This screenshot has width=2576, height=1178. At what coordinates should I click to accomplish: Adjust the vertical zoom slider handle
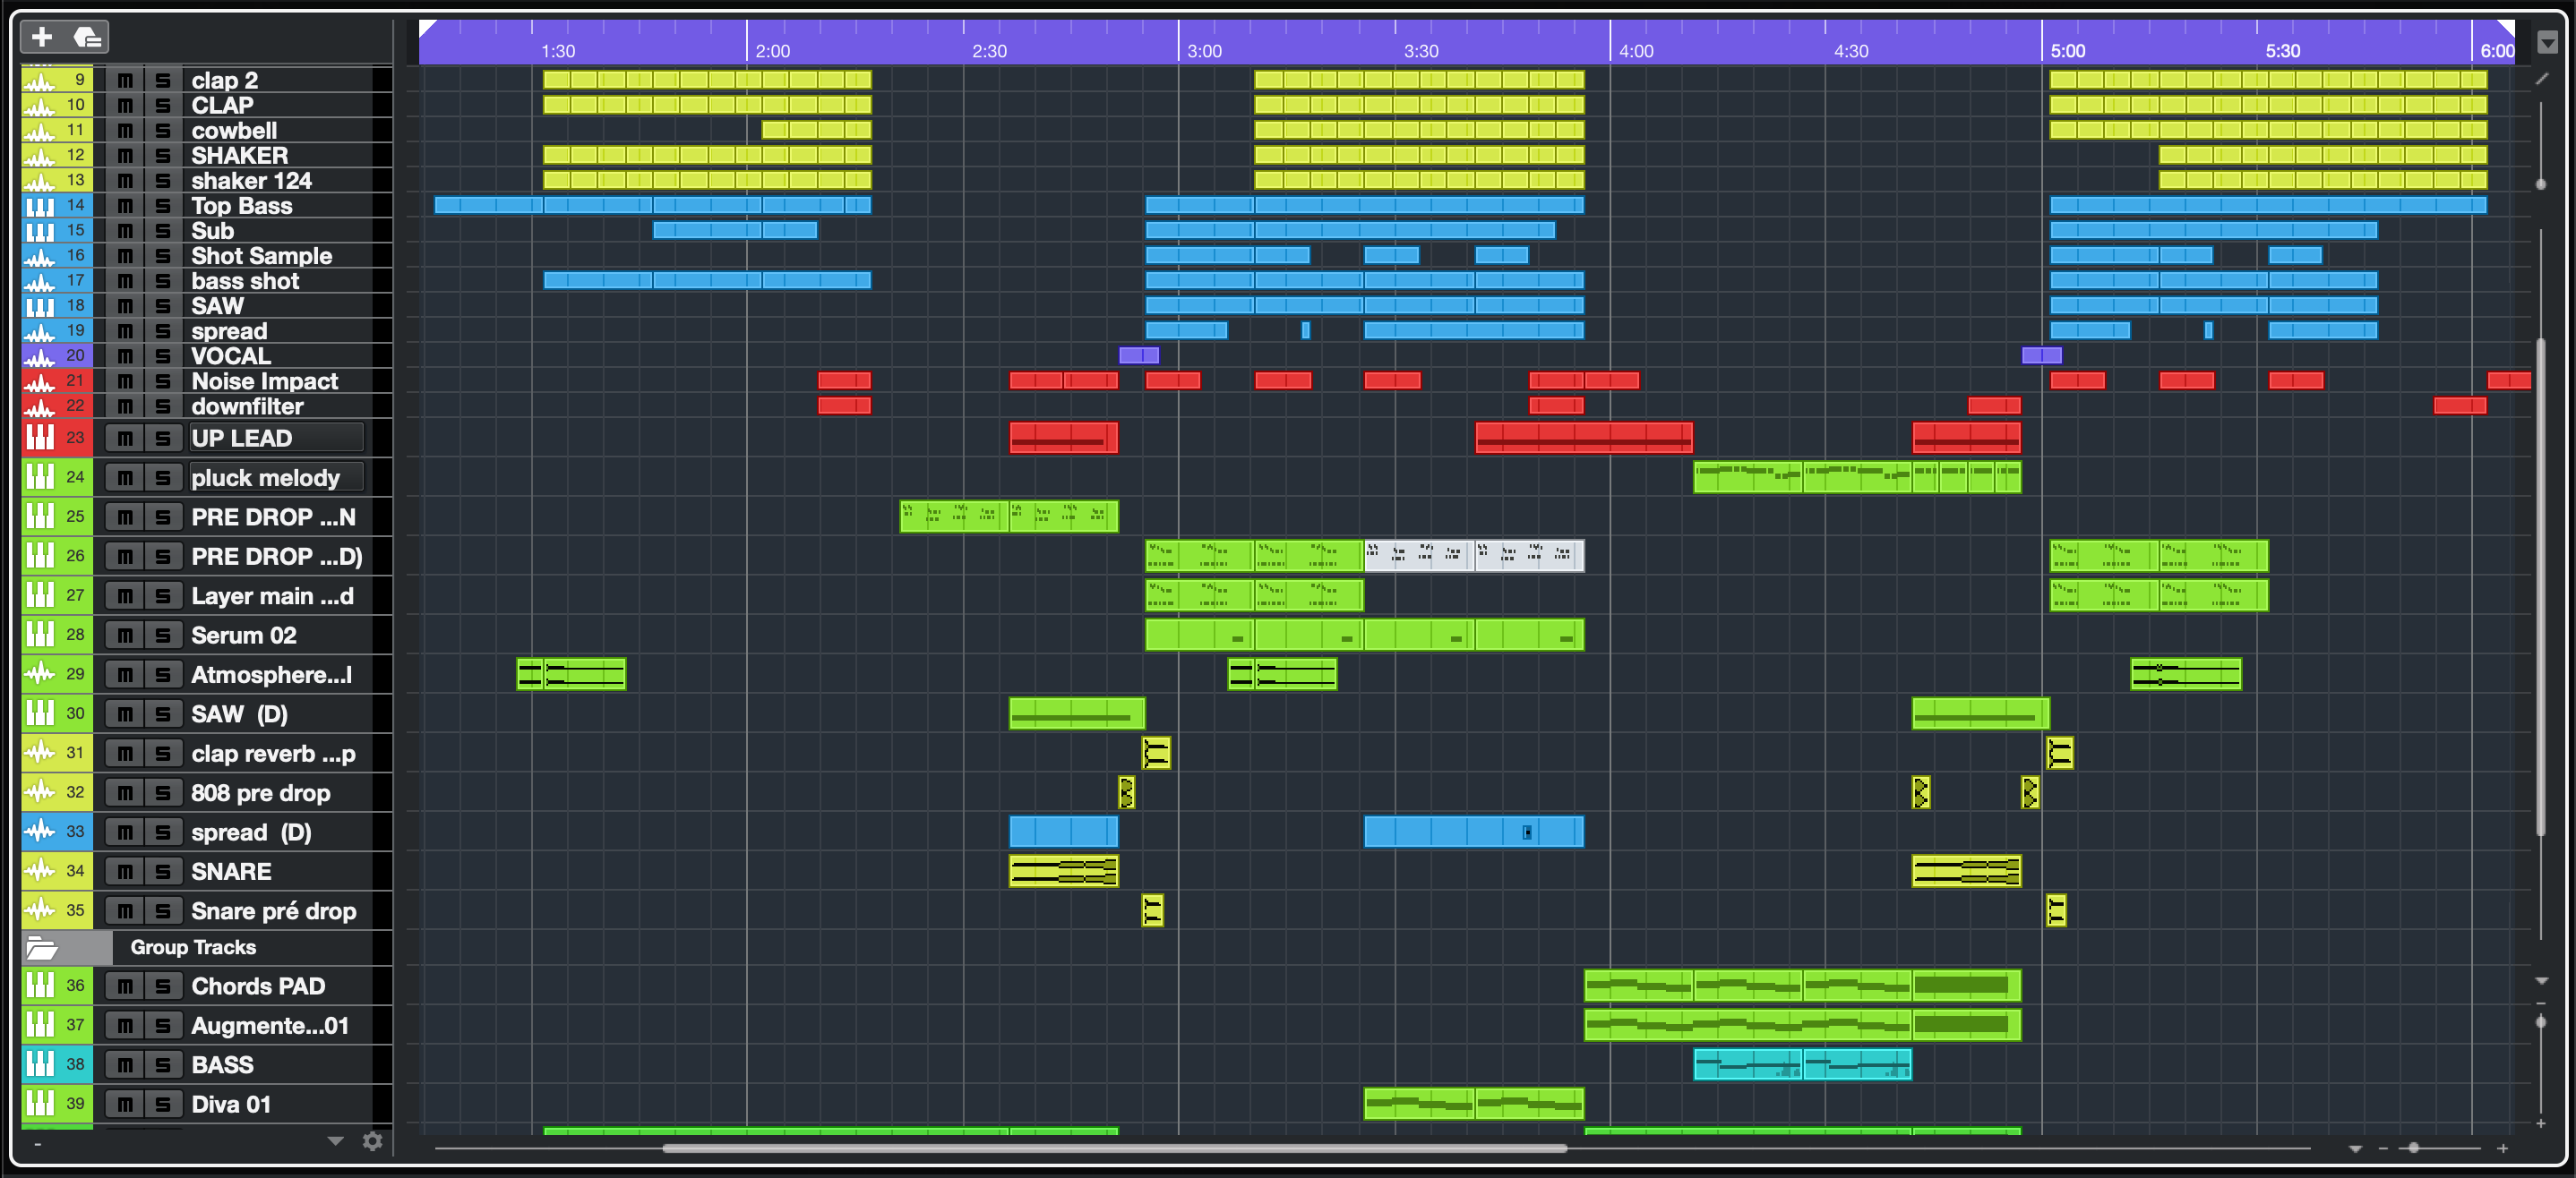pos(2541,1022)
